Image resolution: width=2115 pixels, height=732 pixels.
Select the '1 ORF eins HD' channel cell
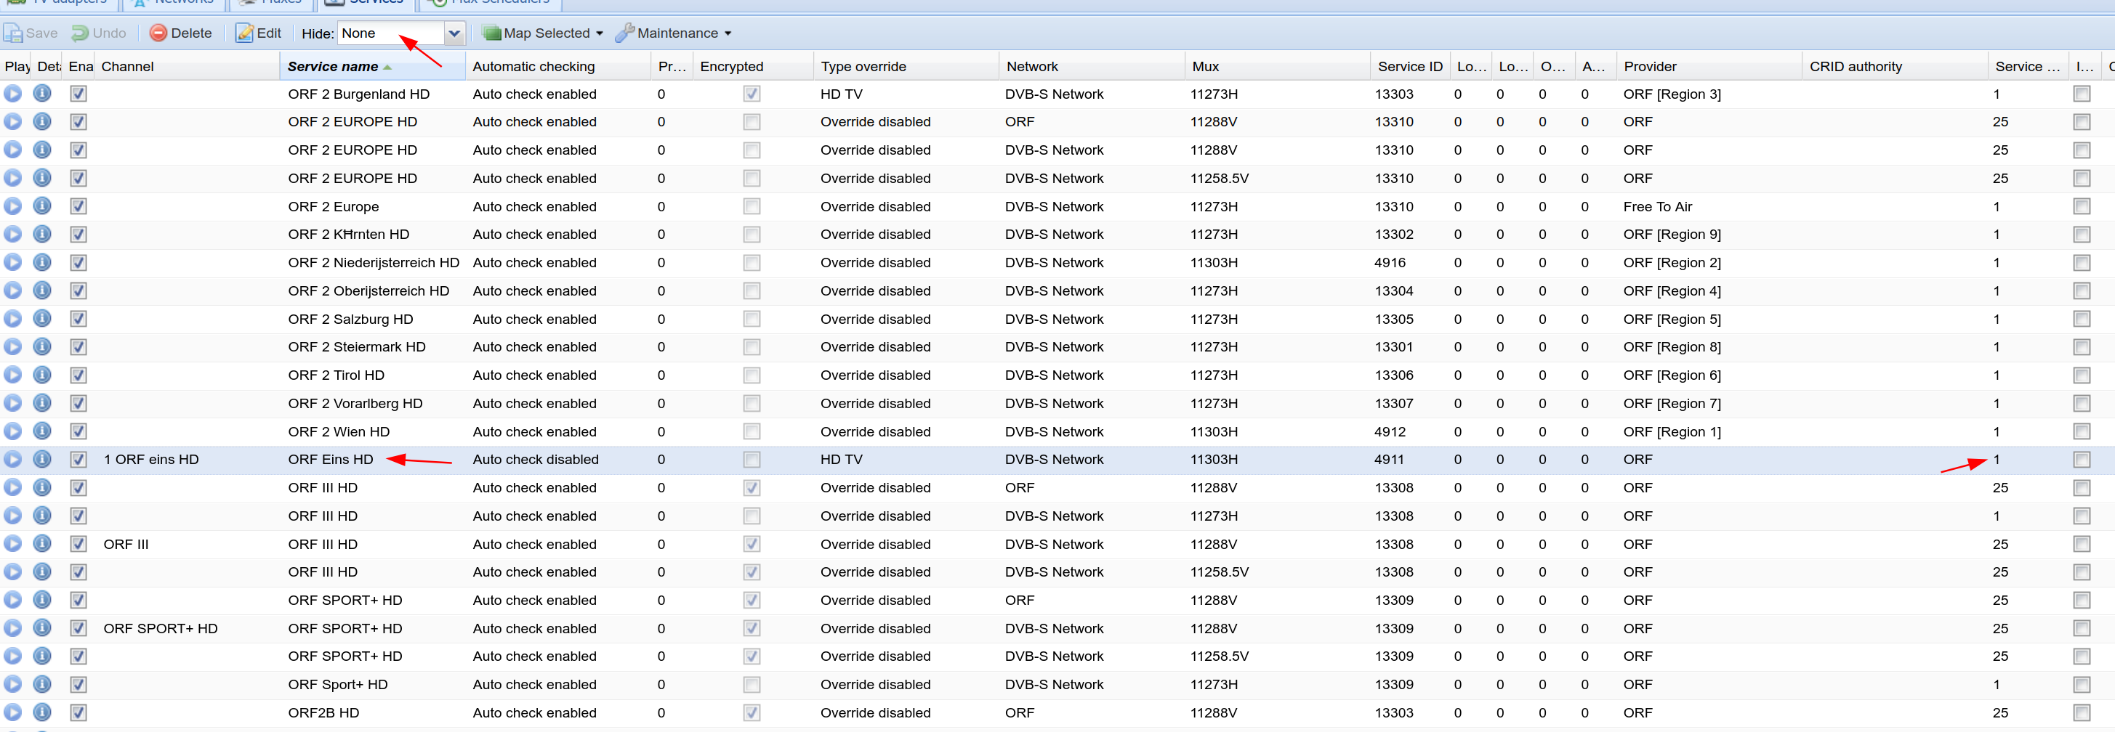151,460
